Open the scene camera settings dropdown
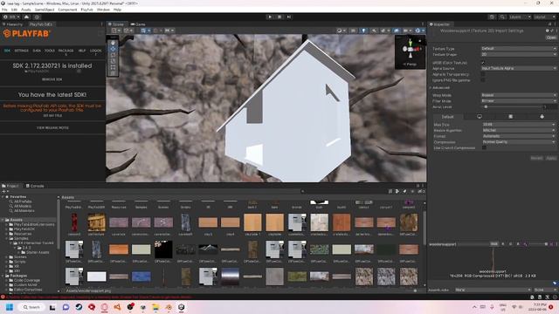The image size is (559, 314). click(x=407, y=31)
